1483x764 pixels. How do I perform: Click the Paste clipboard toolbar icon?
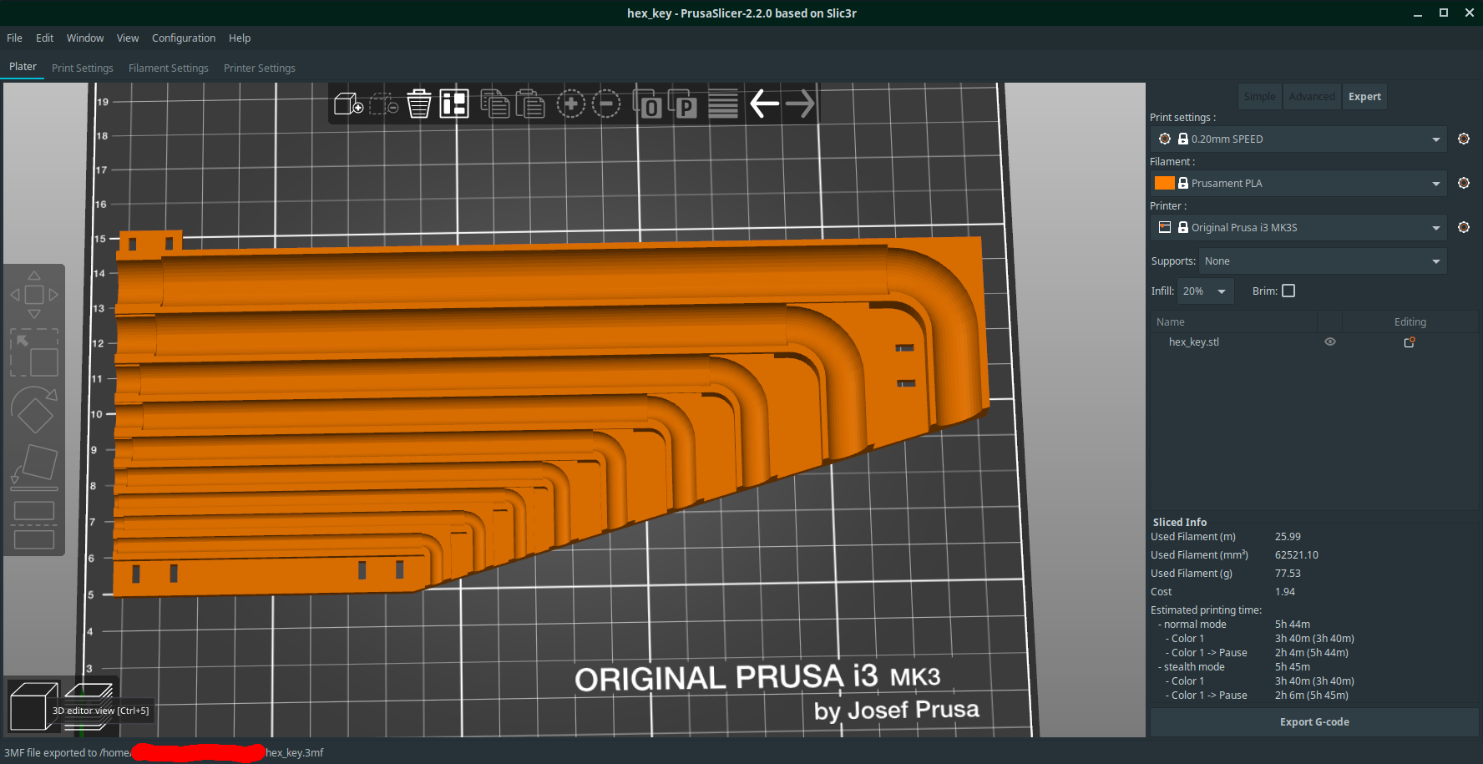coord(530,104)
